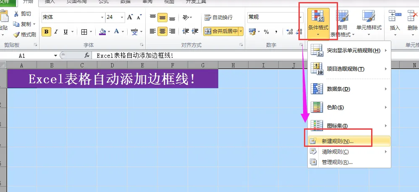Viewport: 419px width, 192px height.
Task: Choose New Rule (新建规则) menu item
Action: point(349,141)
